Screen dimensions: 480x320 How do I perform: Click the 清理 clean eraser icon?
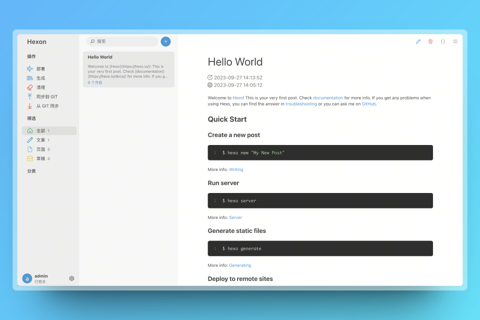coord(29,87)
